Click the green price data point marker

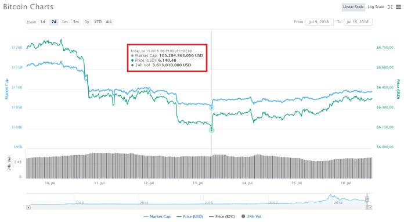point(211,130)
